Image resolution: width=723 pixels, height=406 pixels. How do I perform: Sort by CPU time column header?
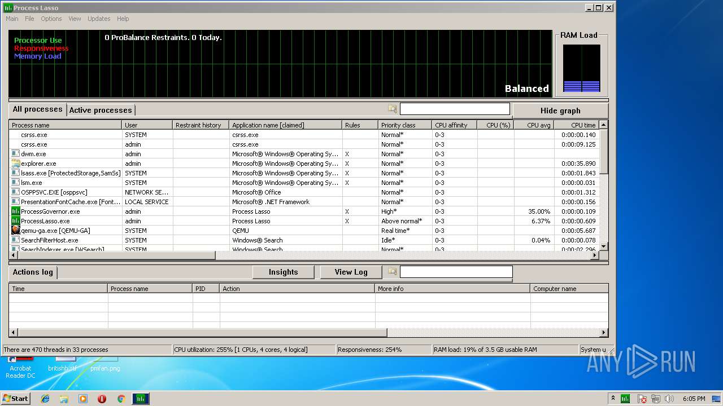coord(577,125)
